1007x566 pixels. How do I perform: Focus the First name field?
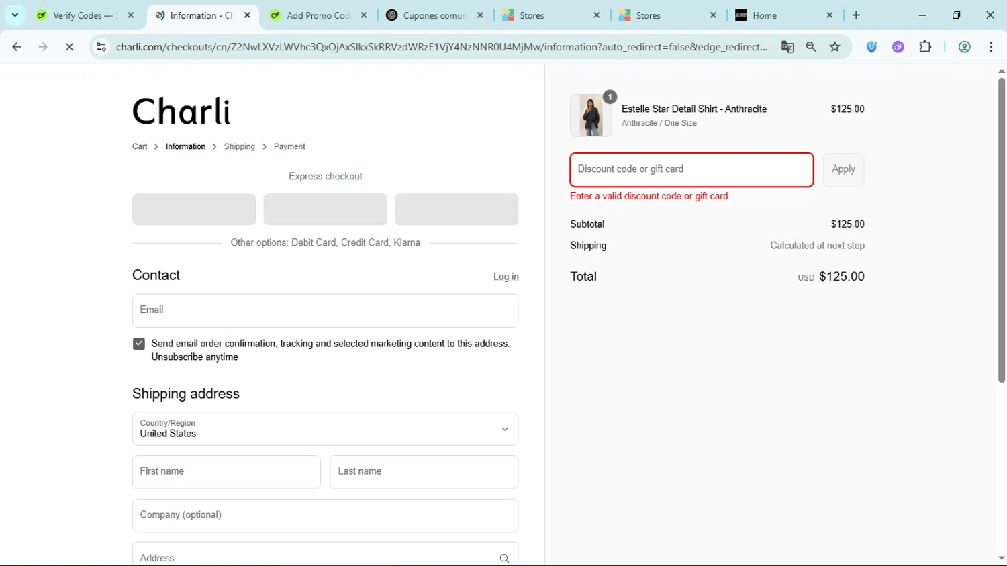(x=226, y=472)
